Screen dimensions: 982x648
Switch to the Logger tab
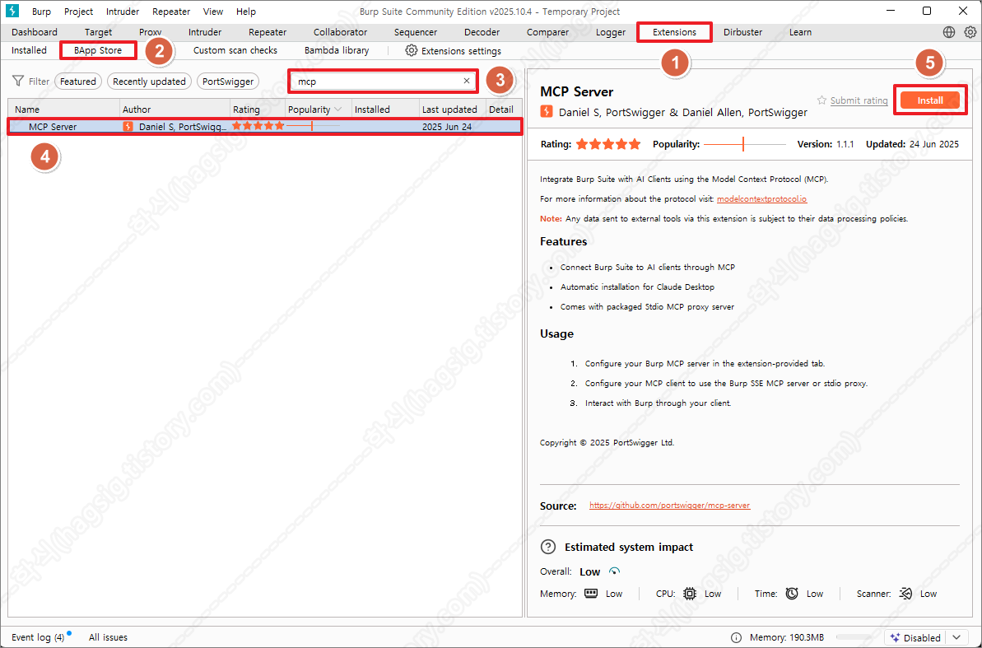[x=611, y=32]
